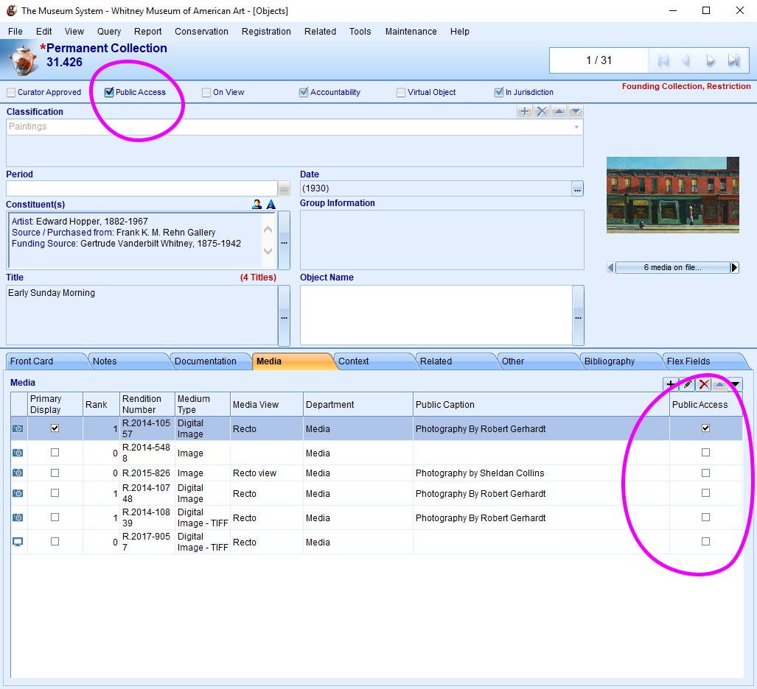Open Constituents ellipsis expander
This screenshot has width=757, height=689.
(284, 240)
